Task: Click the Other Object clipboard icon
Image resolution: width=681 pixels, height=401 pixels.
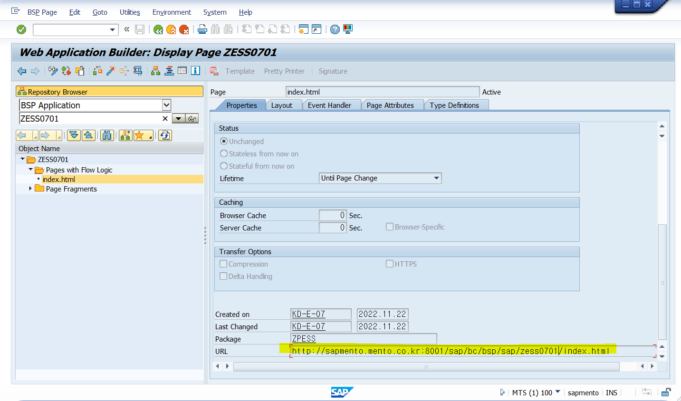Action: click(x=80, y=71)
